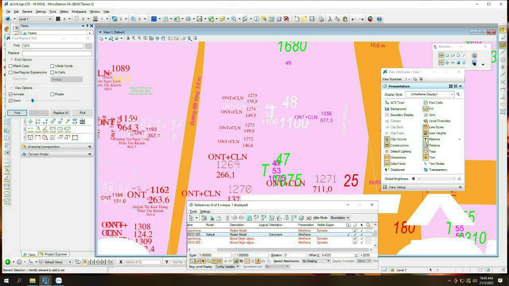The width and height of the screenshot is (509, 286).
Task: Open Hilite Mode Boundaries dropdown
Action: coord(340,218)
